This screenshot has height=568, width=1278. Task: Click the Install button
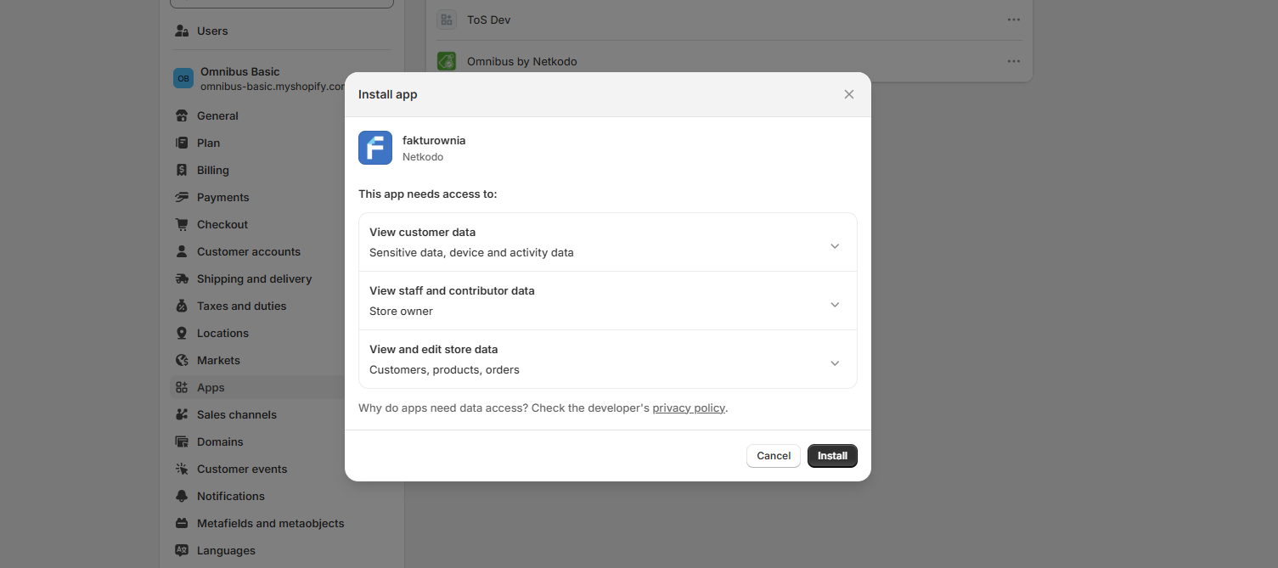click(x=832, y=456)
